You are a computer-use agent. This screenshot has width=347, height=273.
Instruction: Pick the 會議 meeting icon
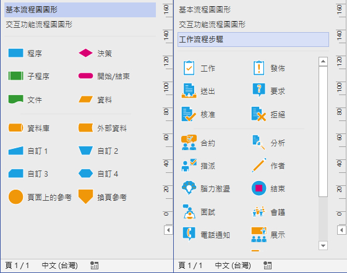[x=259, y=212]
